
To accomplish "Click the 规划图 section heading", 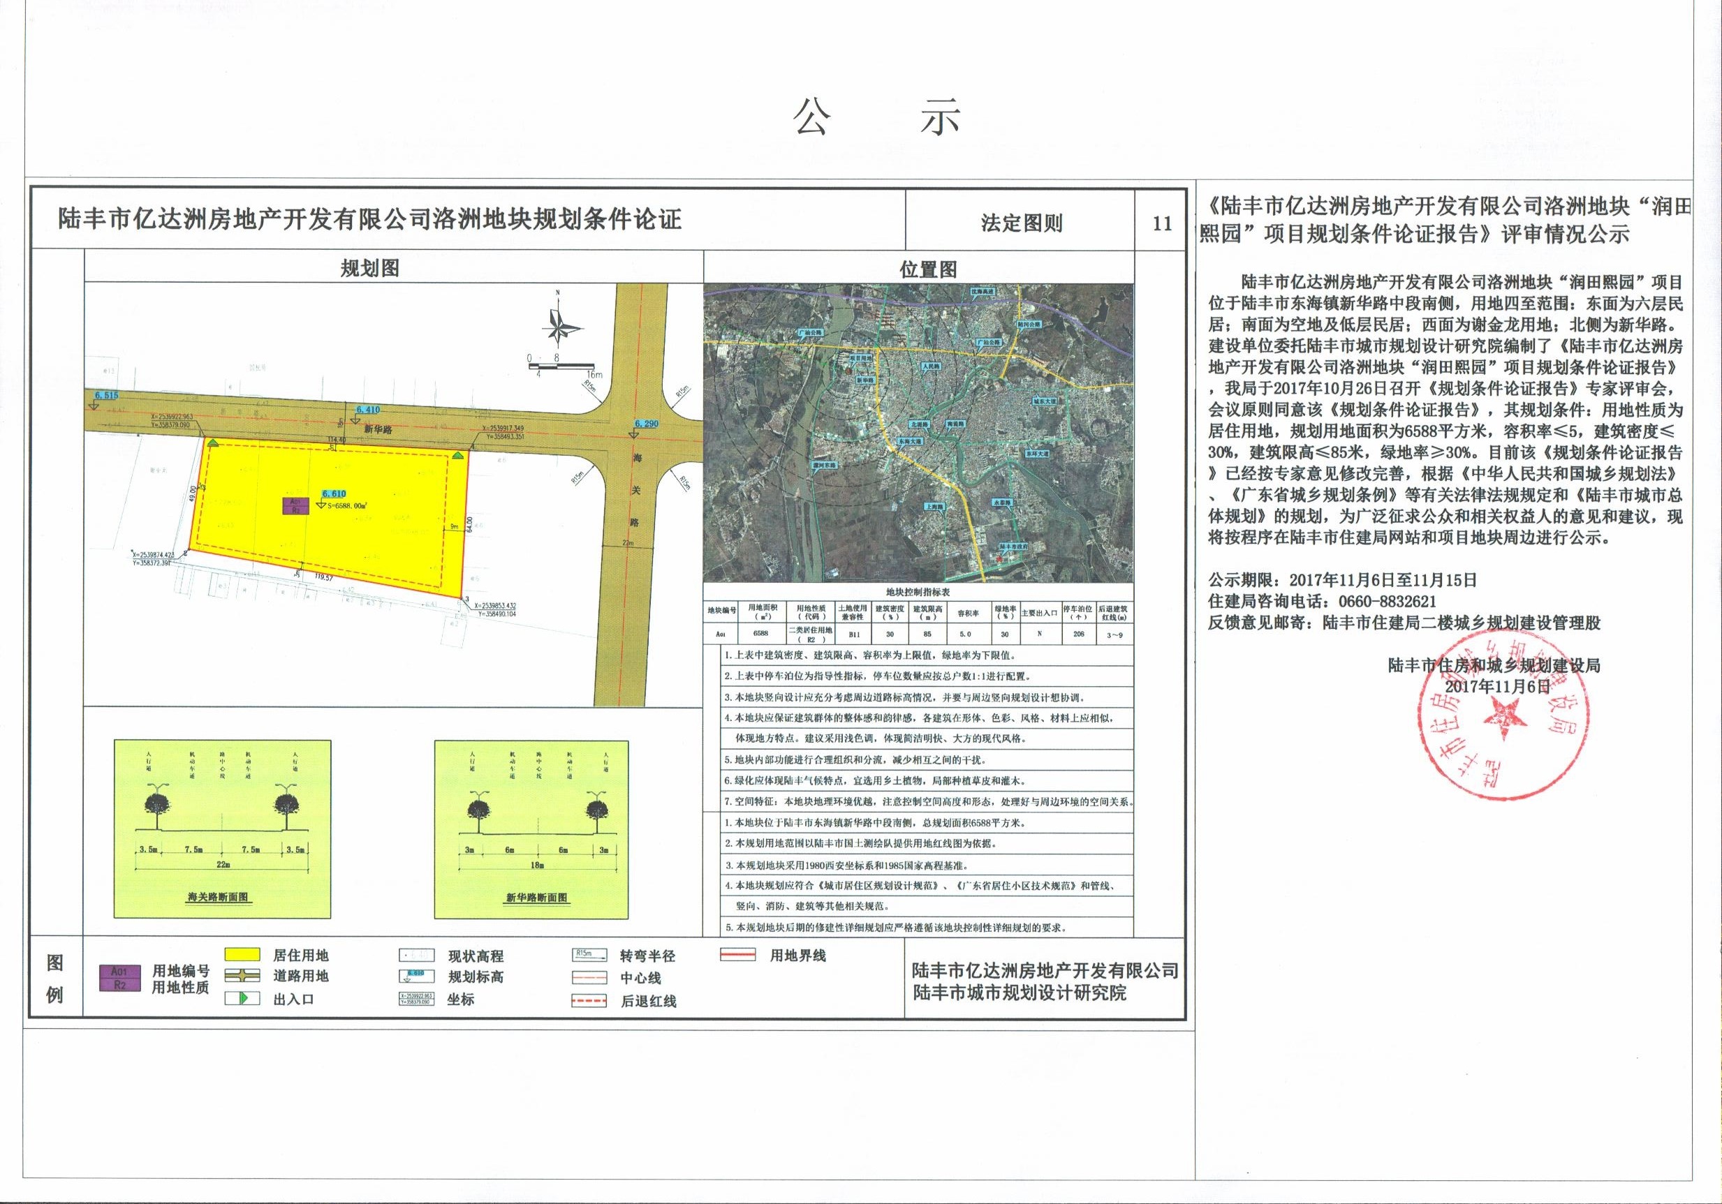I will coord(370,269).
